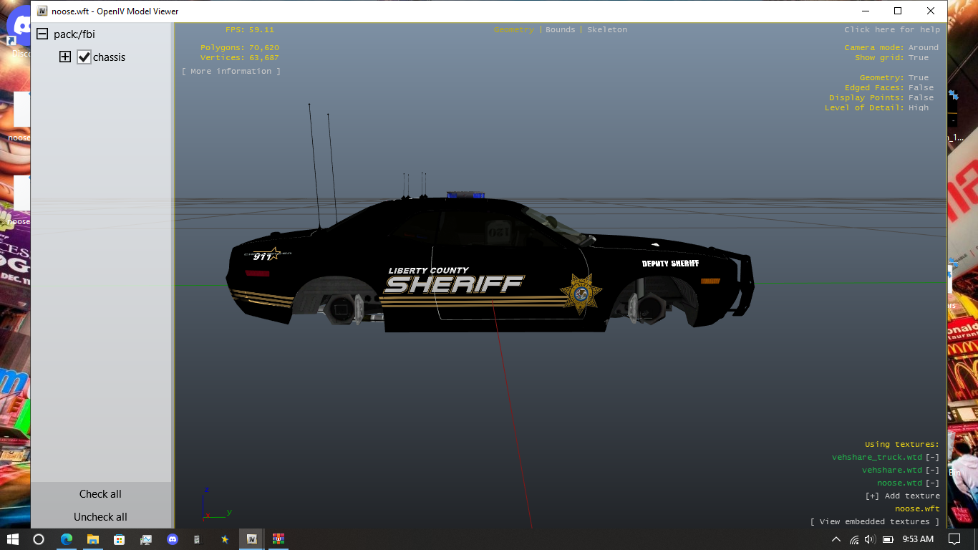The width and height of the screenshot is (978, 550).
Task: Remove the vehshare_truck.wtd texture via [-]
Action: pyautogui.click(x=932, y=457)
